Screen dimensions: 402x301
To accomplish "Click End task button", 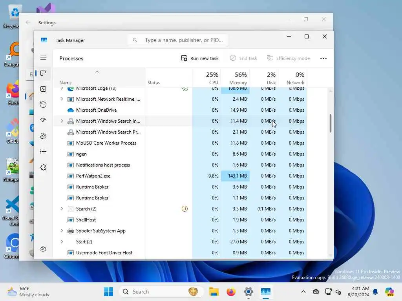I will 243,58.
